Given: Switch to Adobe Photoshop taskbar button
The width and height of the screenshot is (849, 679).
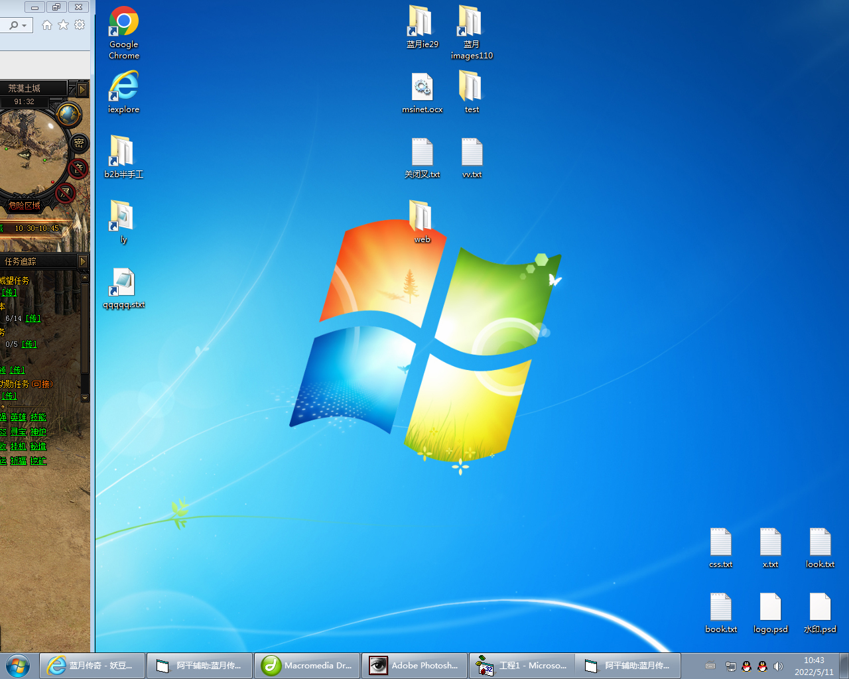Looking at the screenshot, I should click(x=415, y=666).
